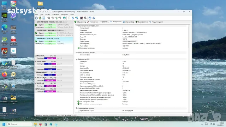Screen dimensions: 226x127
Task: Open the Изглед menu
Action: click(x=48, y=15)
